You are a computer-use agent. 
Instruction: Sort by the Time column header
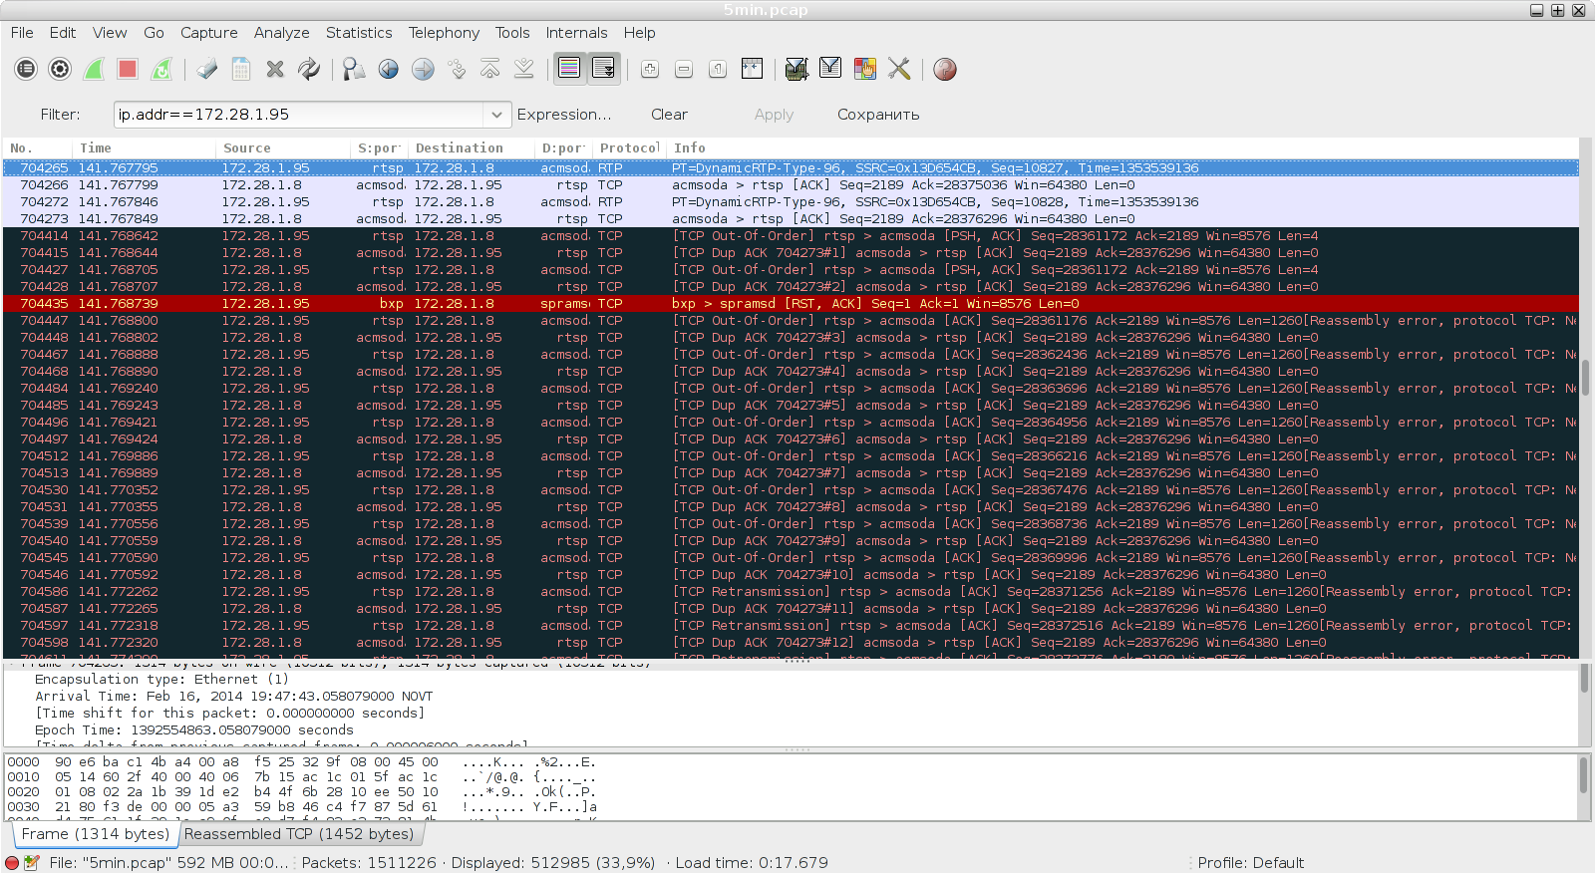(145, 147)
